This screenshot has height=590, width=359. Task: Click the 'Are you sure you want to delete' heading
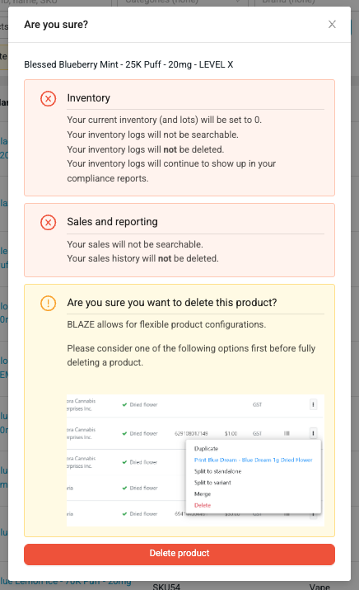click(x=172, y=303)
